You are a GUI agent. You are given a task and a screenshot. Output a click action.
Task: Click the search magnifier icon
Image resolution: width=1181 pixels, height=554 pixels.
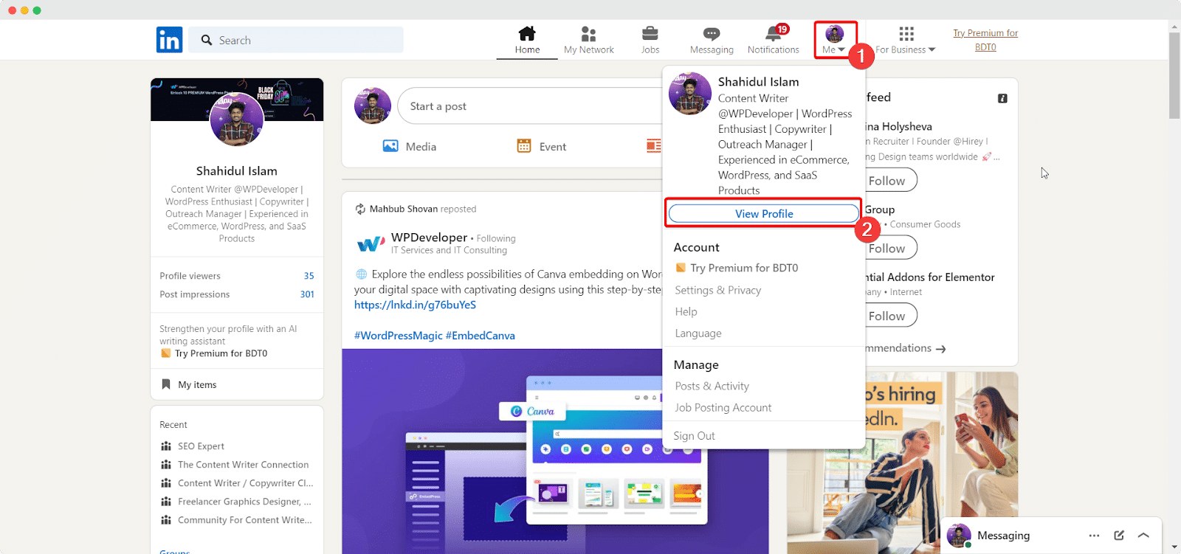[x=207, y=40]
